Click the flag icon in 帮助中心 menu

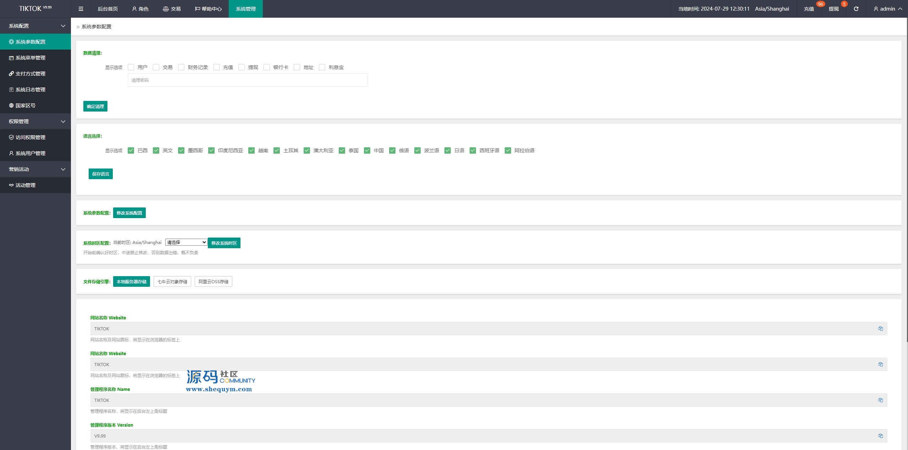coord(198,9)
